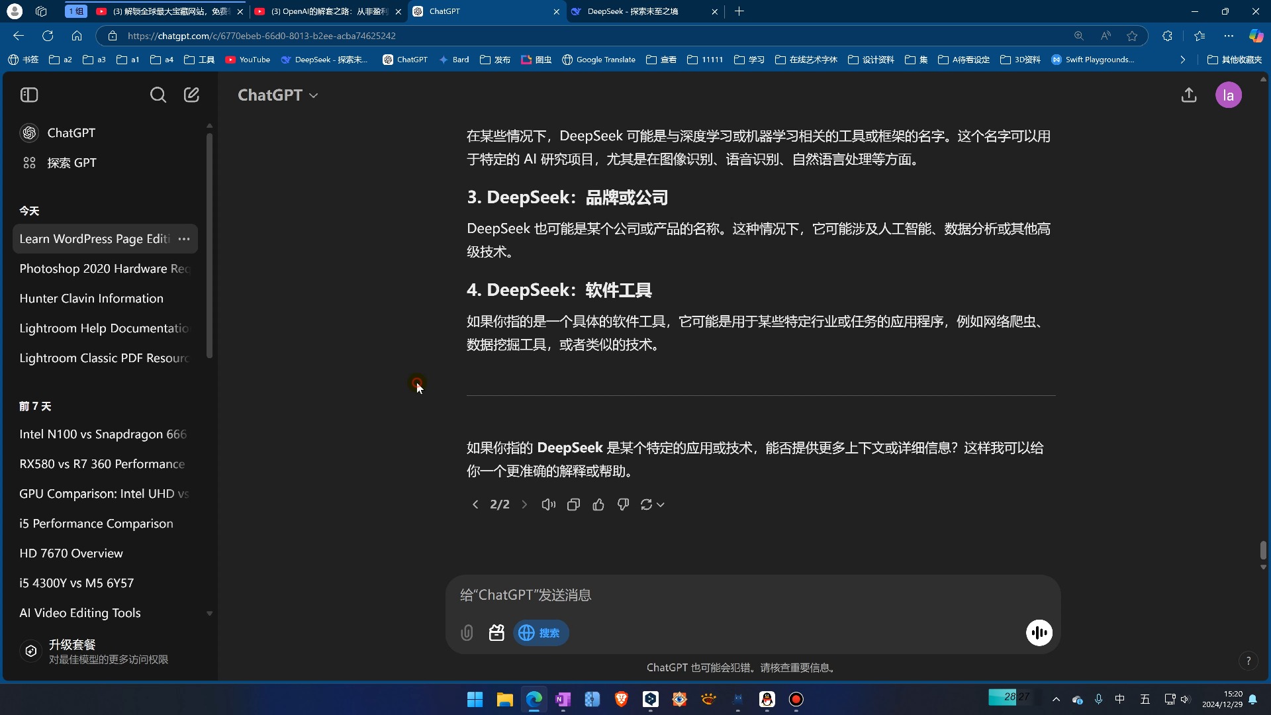Collapse the ChatGPT sidebar panel
Screen dimensions: 1271x715
29,95
